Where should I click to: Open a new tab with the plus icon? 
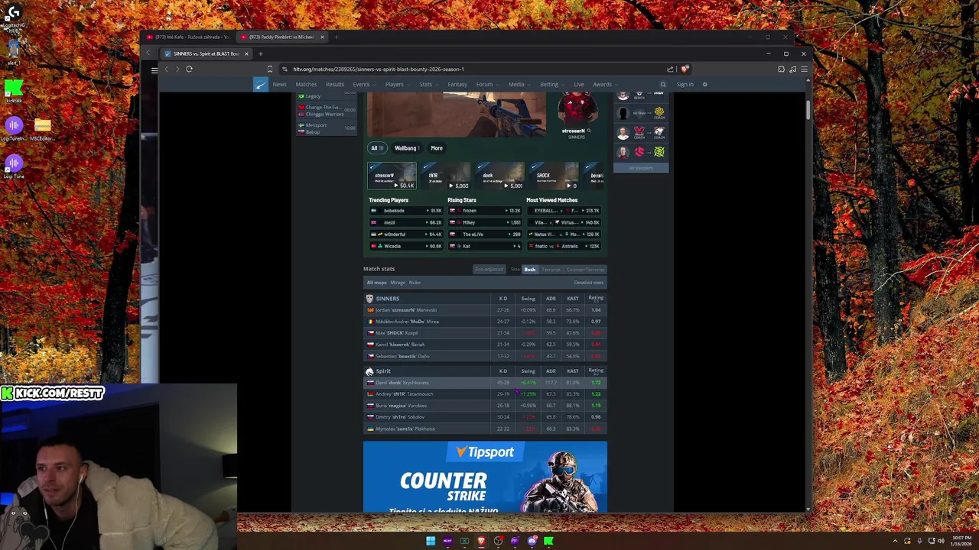[260, 53]
